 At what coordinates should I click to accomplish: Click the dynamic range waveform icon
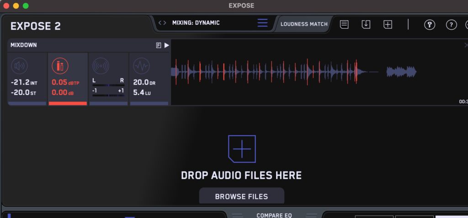pyautogui.click(x=141, y=66)
